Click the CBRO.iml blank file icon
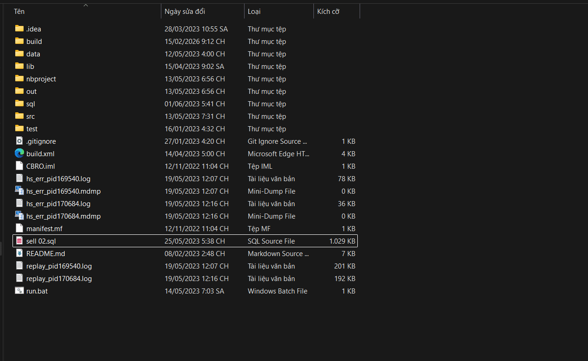 19,166
